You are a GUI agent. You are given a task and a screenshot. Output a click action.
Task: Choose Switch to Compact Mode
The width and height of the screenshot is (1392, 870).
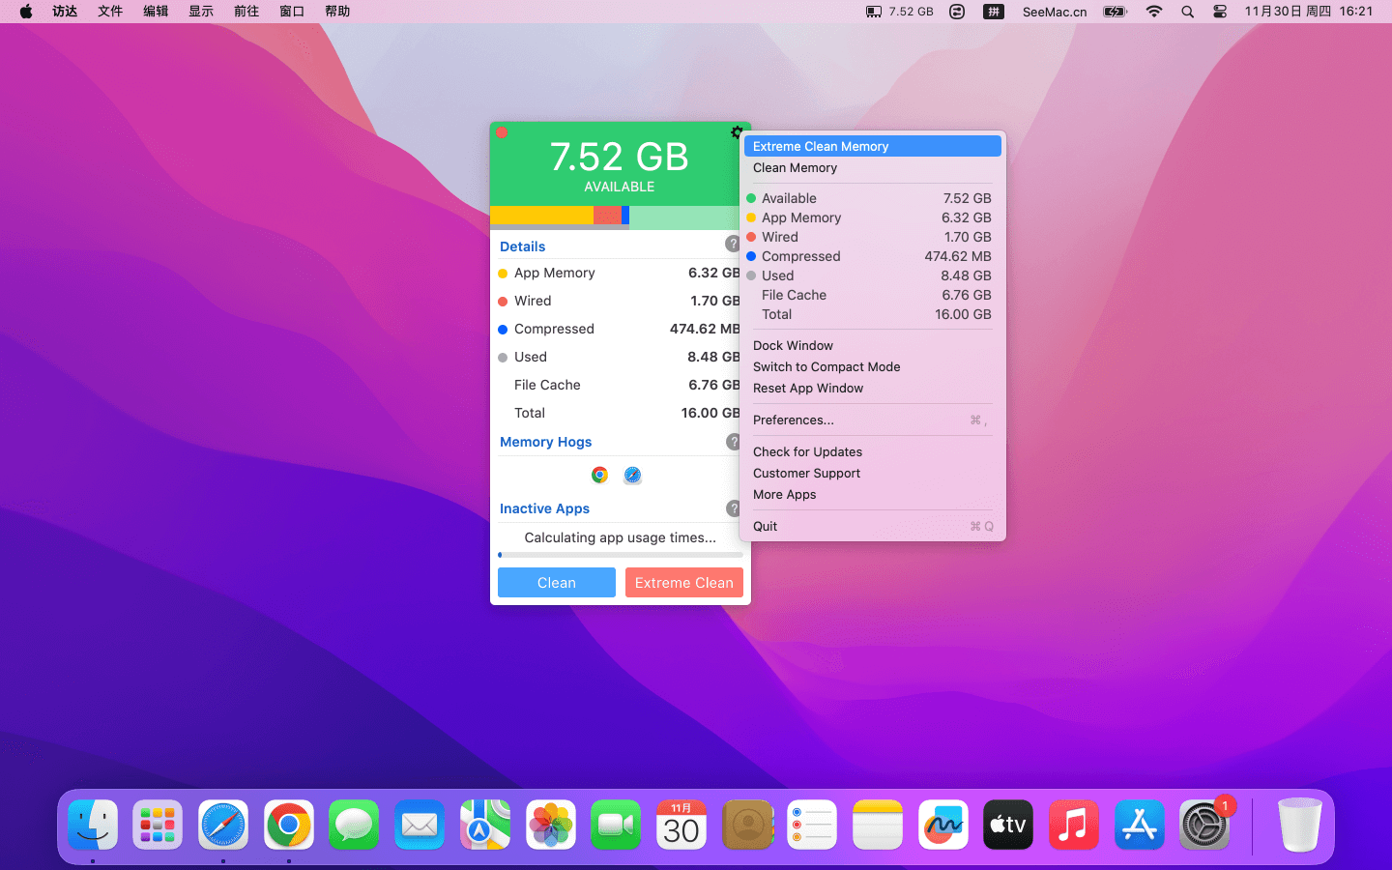pos(873,366)
